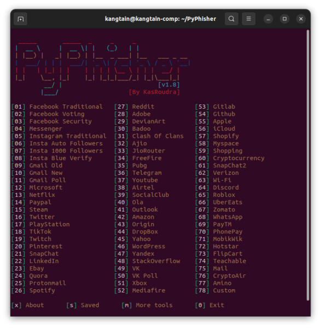Select the '[m] More tools' option
The width and height of the screenshot is (321, 328).
pos(147,305)
